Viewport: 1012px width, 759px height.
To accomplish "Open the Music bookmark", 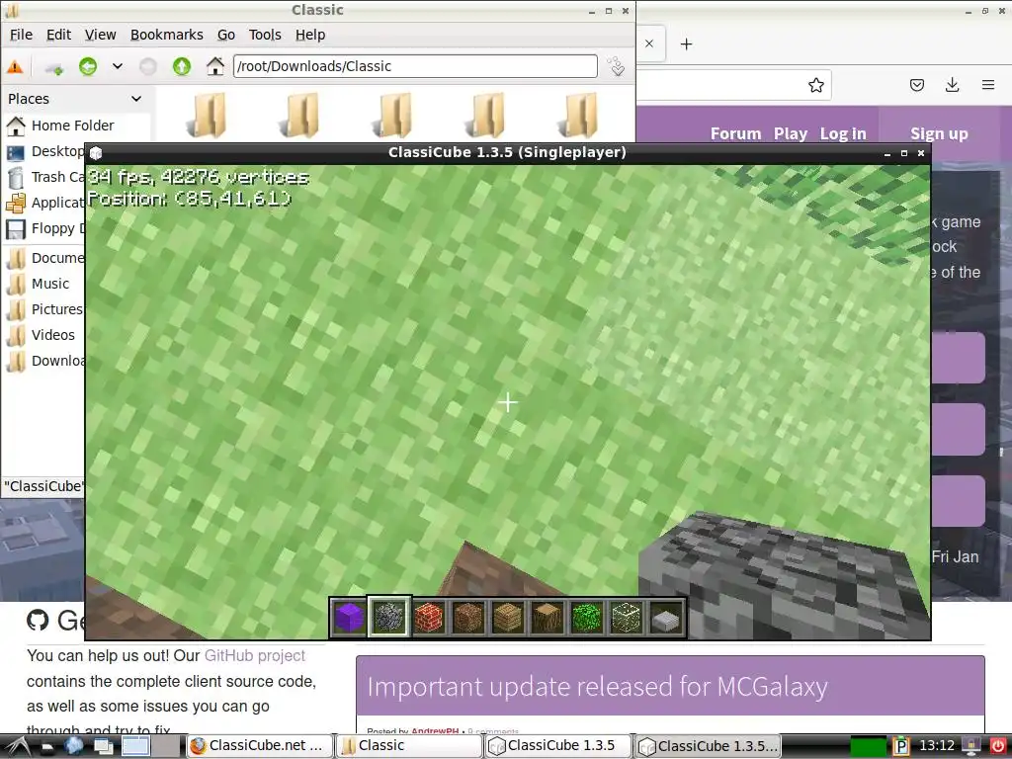I will coord(39,284).
